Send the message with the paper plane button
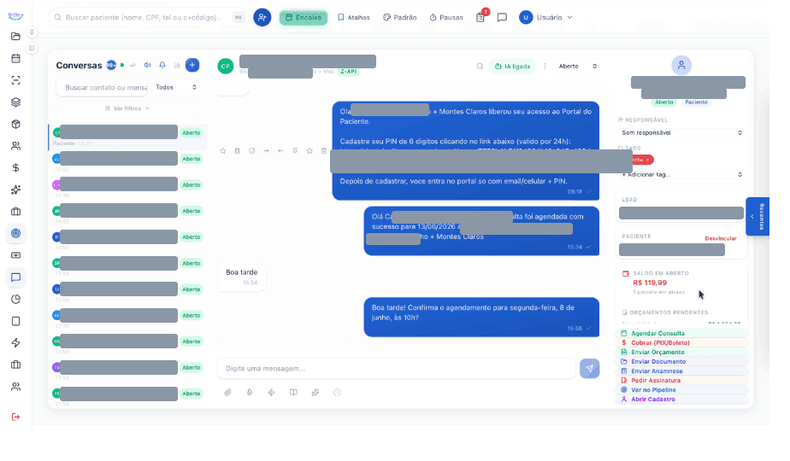Image resolution: width=790 pixels, height=461 pixels. coord(589,369)
